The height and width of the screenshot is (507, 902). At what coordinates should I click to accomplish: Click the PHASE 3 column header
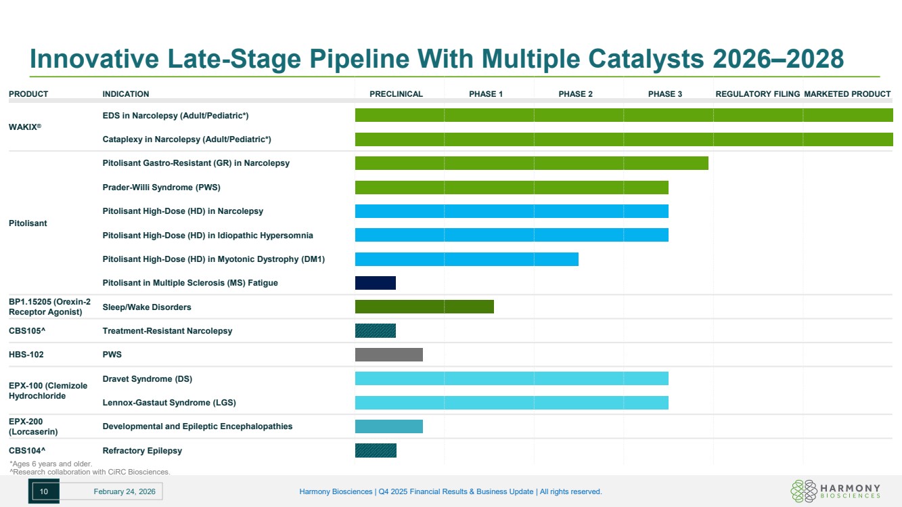coord(665,94)
